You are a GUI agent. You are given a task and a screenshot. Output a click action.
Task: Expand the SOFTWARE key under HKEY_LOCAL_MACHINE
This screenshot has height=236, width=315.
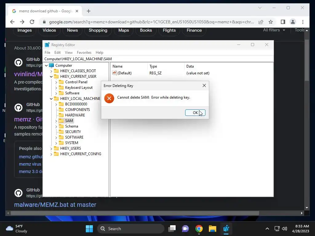pyautogui.click(x=56, y=137)
